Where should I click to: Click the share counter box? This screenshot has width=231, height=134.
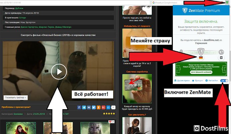pyautogui.click(x=113, y=107)
